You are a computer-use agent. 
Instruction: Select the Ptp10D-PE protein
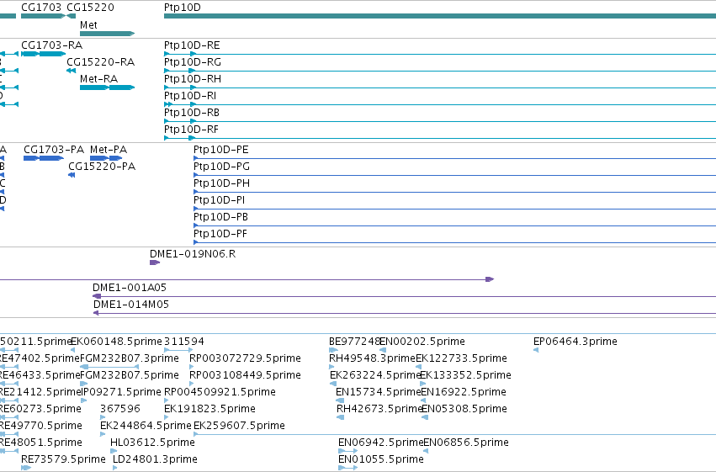tap(455, 158)
